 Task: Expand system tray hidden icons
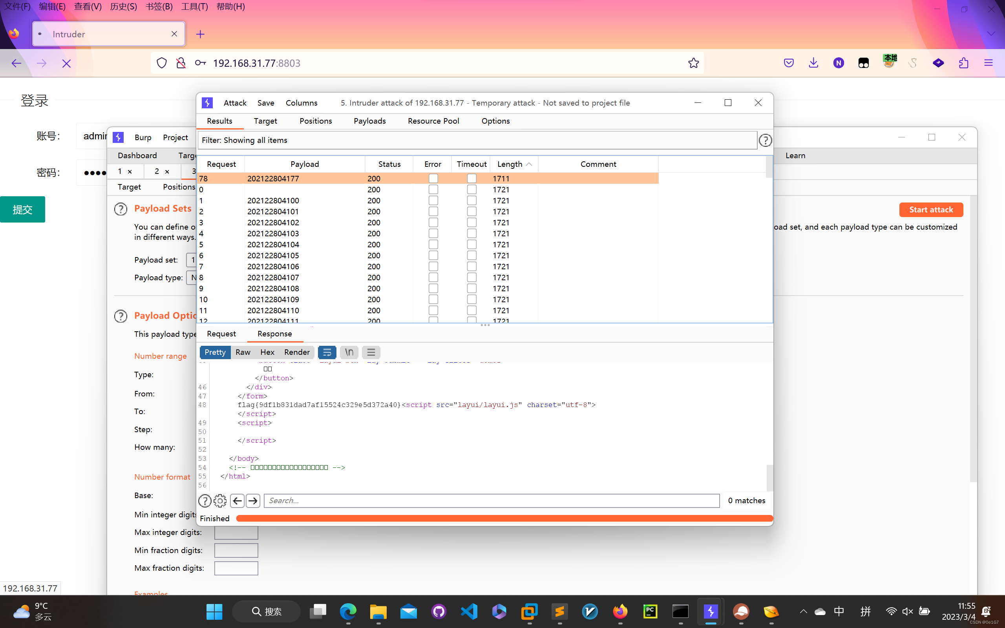tap(803, 612)
